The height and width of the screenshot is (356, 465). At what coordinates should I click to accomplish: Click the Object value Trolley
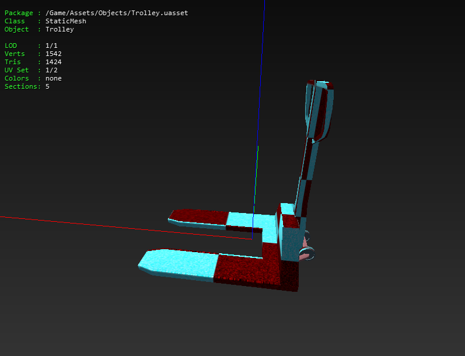click(60, 29)
